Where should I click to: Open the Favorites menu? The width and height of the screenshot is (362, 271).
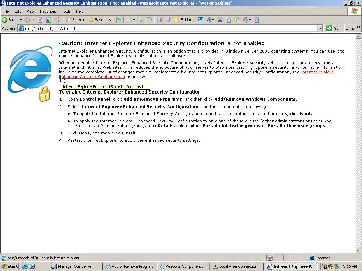(x=48, y=11)
